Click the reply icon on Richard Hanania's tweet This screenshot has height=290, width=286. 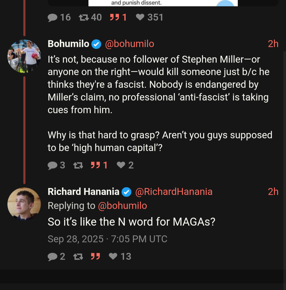53,256
